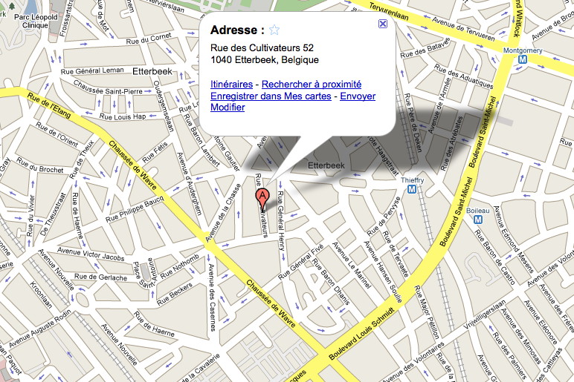Click the Rue du Brochet label
This screenshot has width=574, height=382.
[39, 165]
